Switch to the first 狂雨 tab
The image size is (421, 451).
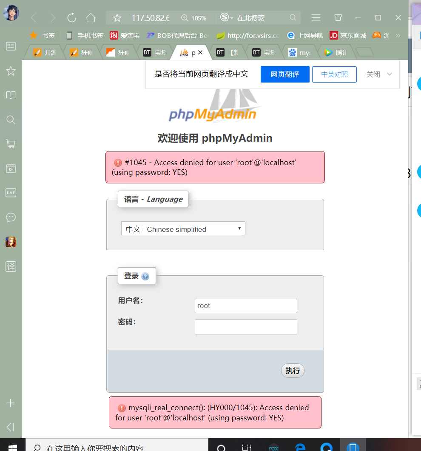pos(81,52)
